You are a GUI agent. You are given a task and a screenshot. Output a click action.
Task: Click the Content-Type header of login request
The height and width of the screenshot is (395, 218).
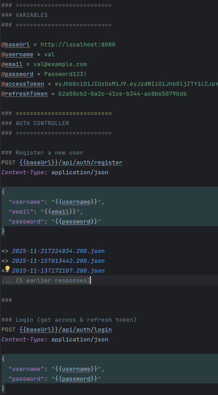[23, 339]
